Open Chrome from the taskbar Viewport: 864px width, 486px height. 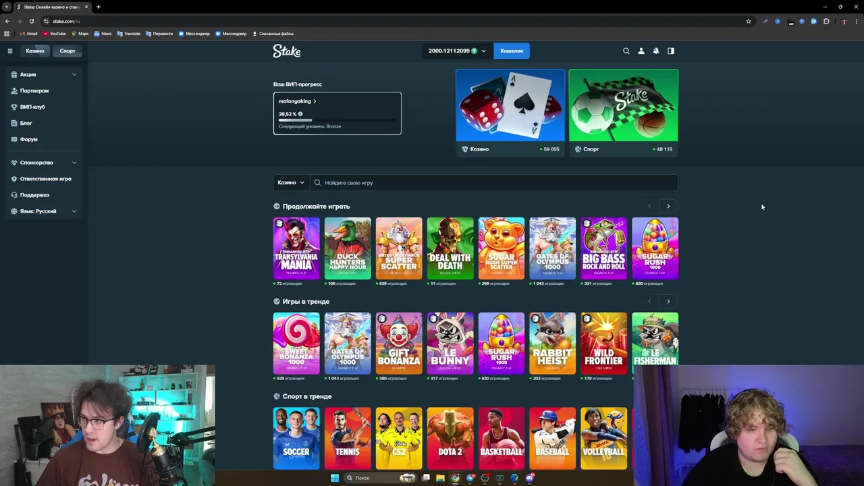(455, 478)
